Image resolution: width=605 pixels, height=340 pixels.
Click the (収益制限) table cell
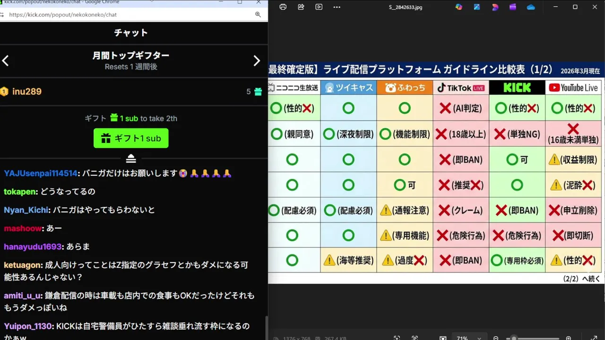573,160
